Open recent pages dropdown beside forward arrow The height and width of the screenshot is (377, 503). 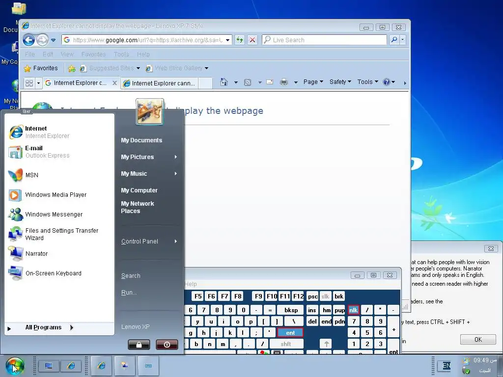coord(53,40)
